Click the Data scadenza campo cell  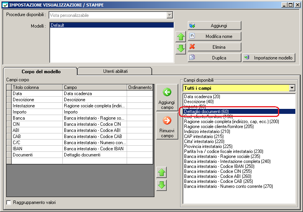coord(95,94)
